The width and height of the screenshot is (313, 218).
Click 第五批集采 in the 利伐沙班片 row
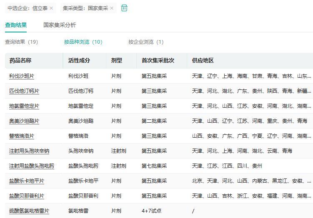coord(154,76)
